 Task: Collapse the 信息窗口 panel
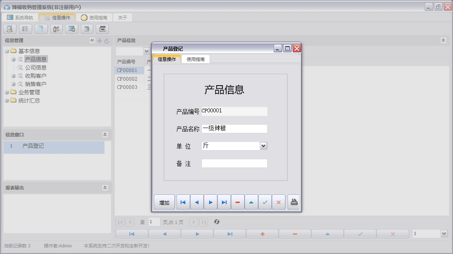pos(105,135)
